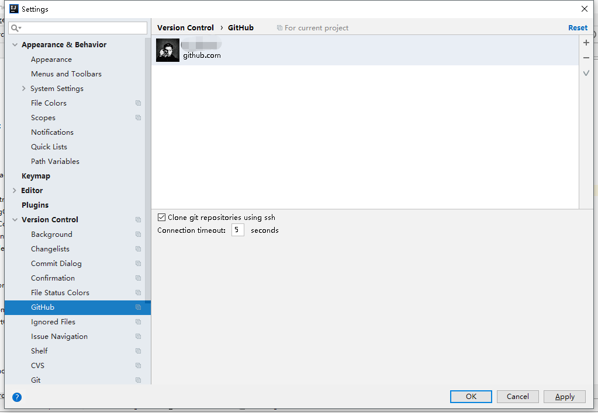Open Plugins settings
This screenshot has height=413, width=598.
(35, 205)
